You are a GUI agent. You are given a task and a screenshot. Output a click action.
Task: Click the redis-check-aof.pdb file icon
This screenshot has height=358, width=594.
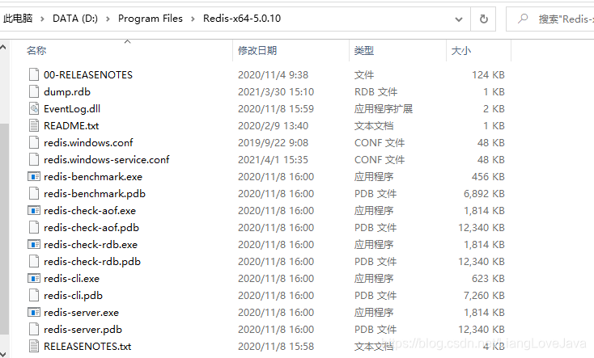pyautogui.click(x=34, y=227)
